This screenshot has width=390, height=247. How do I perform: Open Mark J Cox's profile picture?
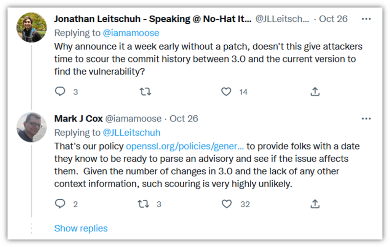click(32, 127)
